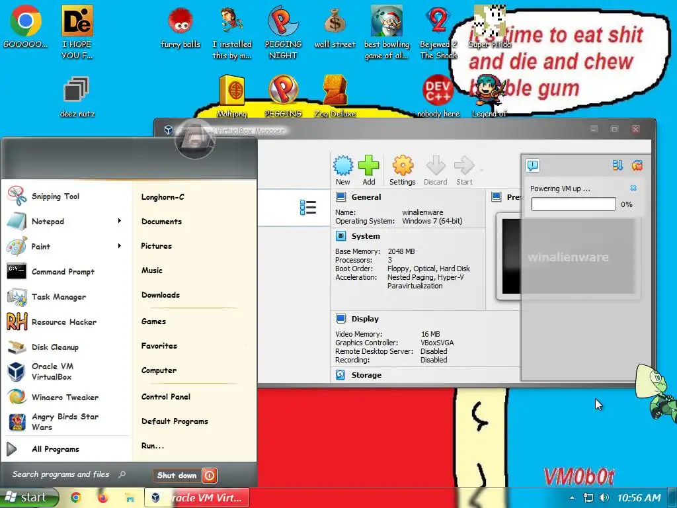Open the machine tools list menu icon
The width and height of the screenshot is (677, 508).
point(308,207)
